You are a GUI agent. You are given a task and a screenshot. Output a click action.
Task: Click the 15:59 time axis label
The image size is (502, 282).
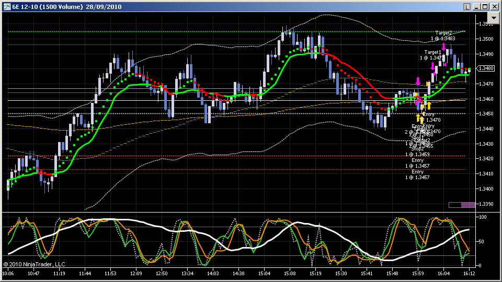pos(418,273)
